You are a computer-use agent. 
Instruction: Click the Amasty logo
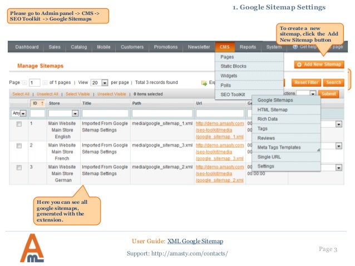32,248
